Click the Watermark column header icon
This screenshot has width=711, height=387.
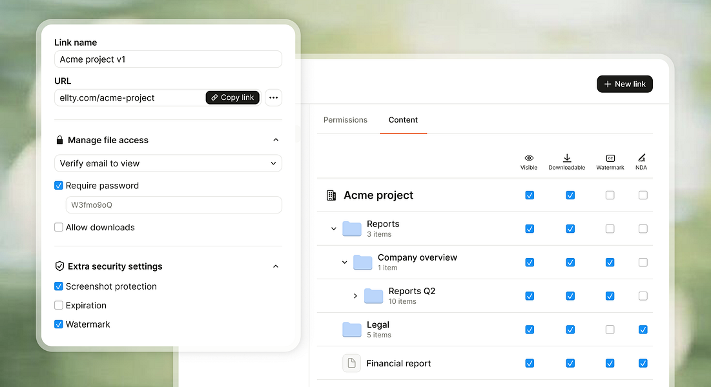[x=610, y=157]
